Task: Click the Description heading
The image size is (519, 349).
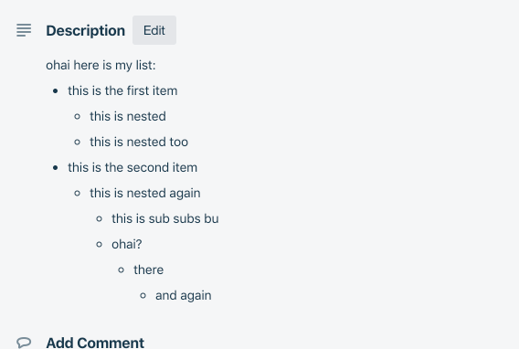Action: pos(85,31)
